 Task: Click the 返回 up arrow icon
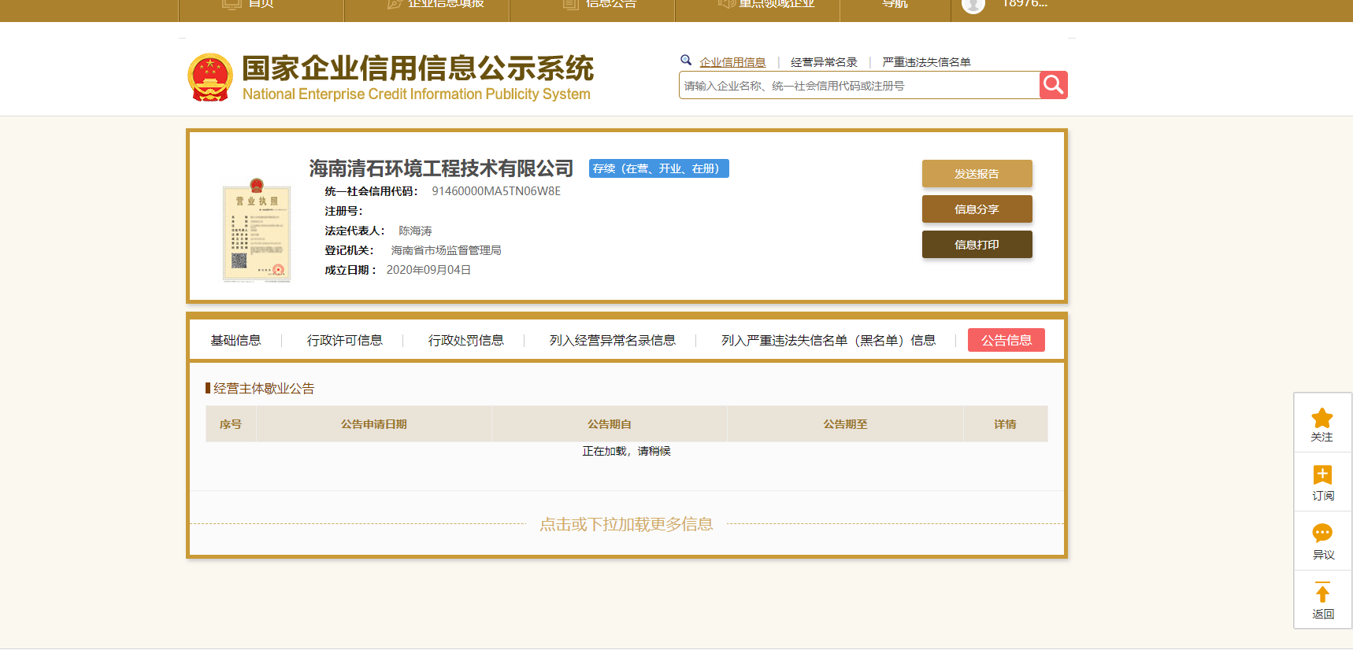coord(1321,593)
